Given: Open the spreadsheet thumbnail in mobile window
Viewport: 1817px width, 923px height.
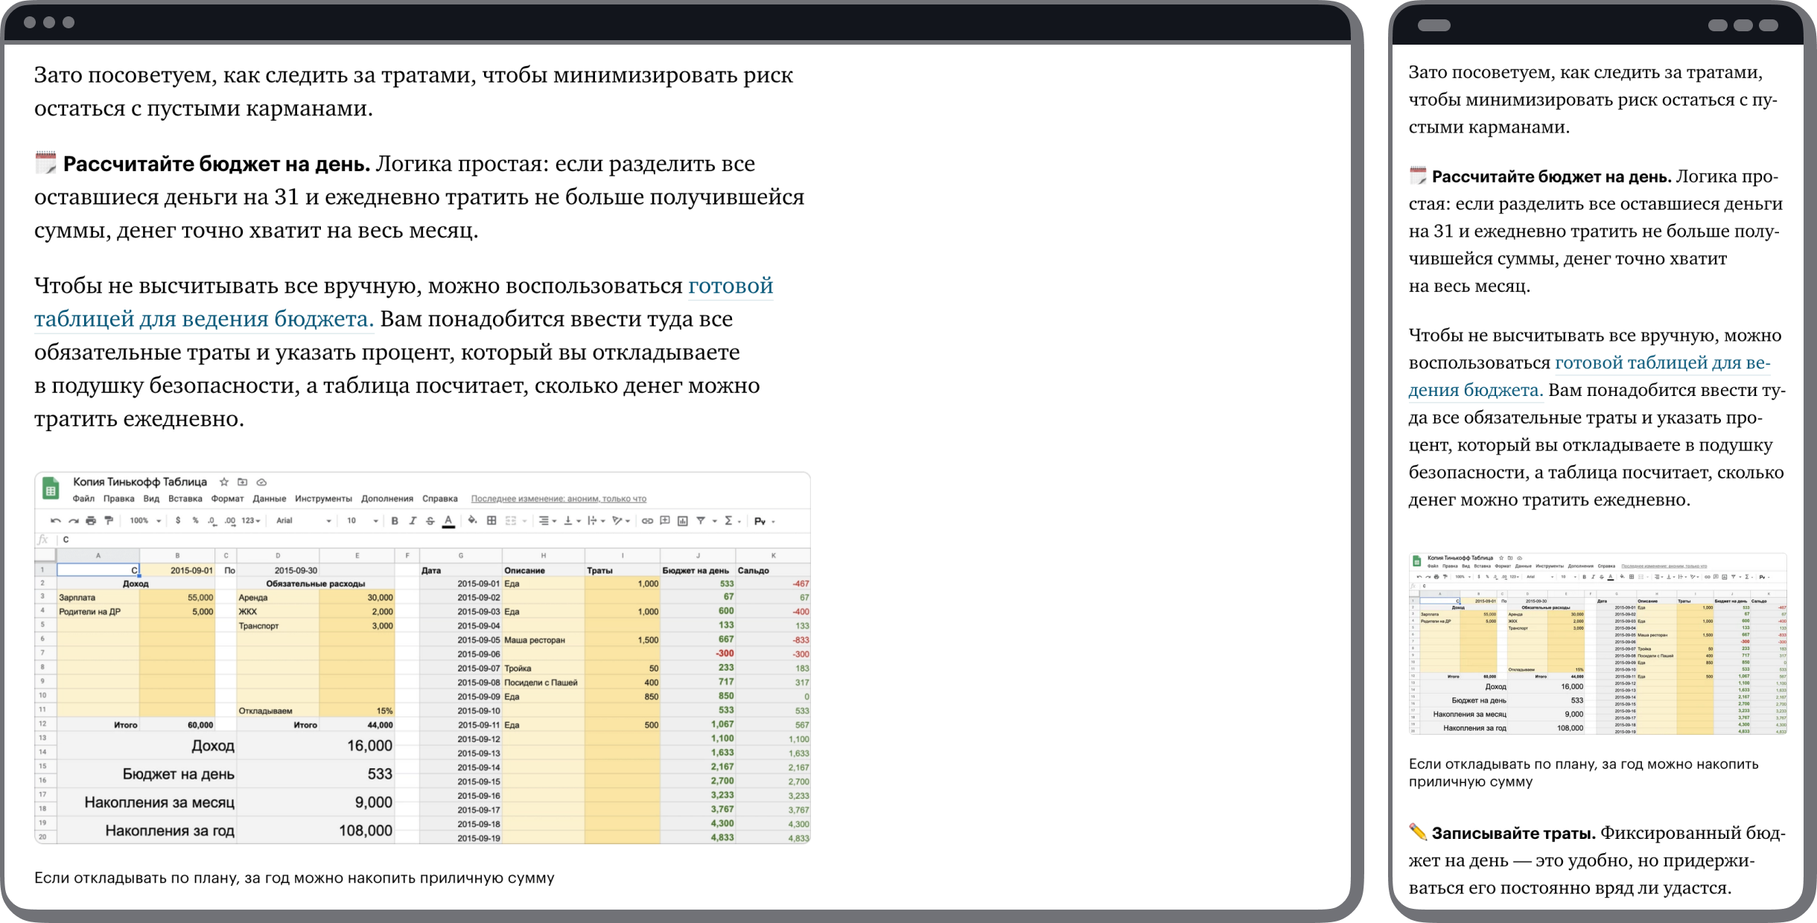Looking at the screenshot, I should point(1597,644).
